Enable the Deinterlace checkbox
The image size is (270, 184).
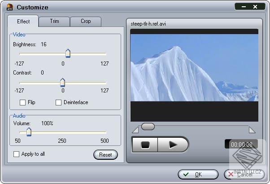click(58, 102)
